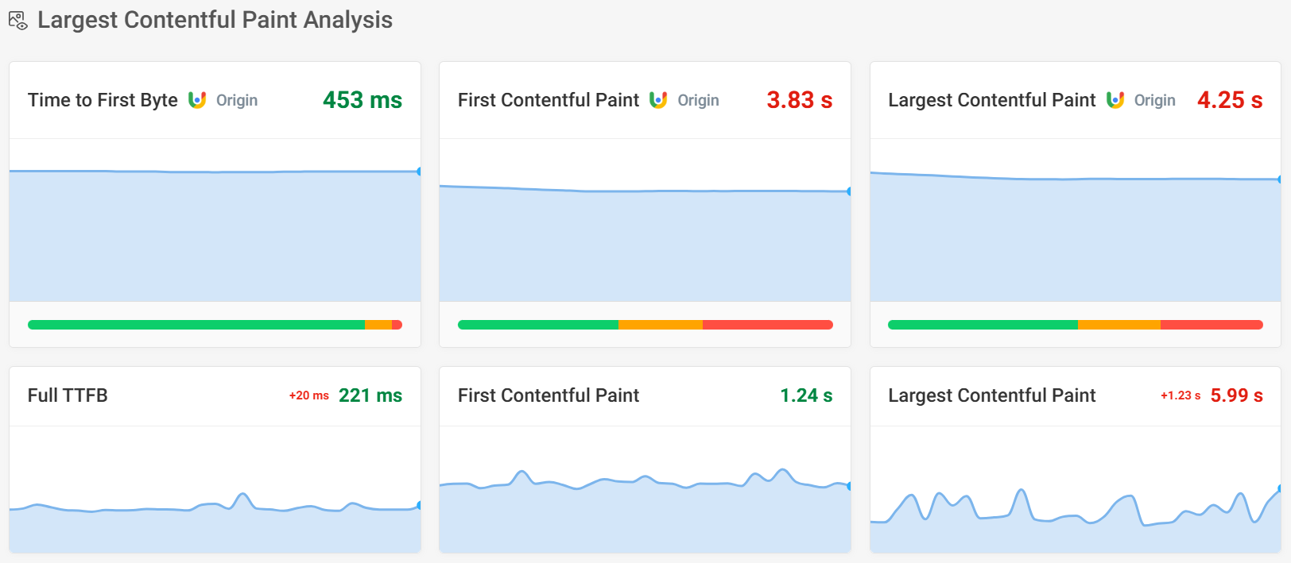Click the Chrome UX logo on Largest Contentful Paint card
The width and height of the screenshot is (1291, 563).
[1116, 100]
